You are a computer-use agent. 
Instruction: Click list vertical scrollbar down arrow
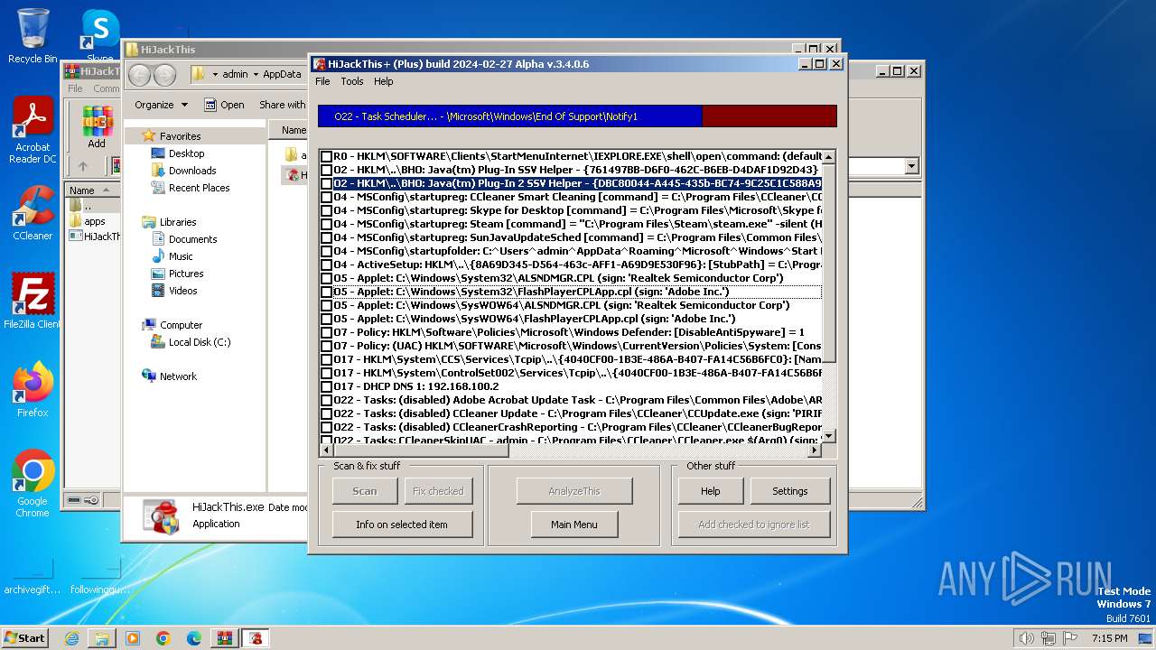tap(829, 436)
